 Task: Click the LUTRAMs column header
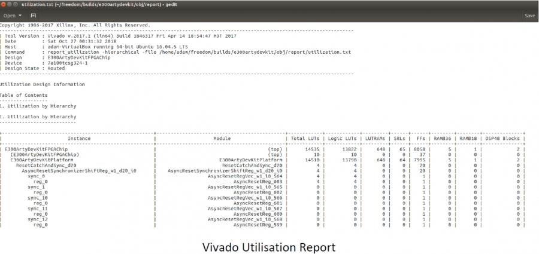point(375,138)
